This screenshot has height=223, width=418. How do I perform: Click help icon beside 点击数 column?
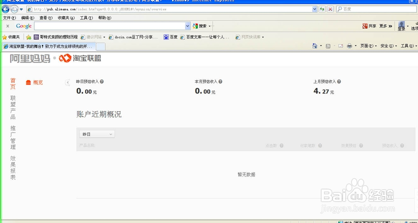(281, 145)
